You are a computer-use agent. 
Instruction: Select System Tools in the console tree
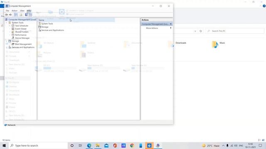[x=17, y=22]
